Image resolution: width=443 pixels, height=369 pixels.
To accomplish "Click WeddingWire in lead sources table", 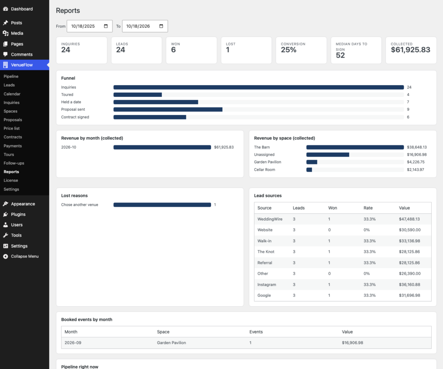I will (x=270, y=219).
